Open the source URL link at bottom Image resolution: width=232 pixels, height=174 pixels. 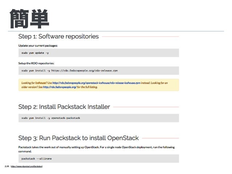coord(27,166)
